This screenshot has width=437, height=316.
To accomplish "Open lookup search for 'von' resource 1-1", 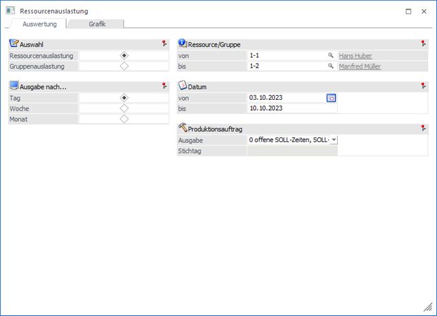I will 331,56.
